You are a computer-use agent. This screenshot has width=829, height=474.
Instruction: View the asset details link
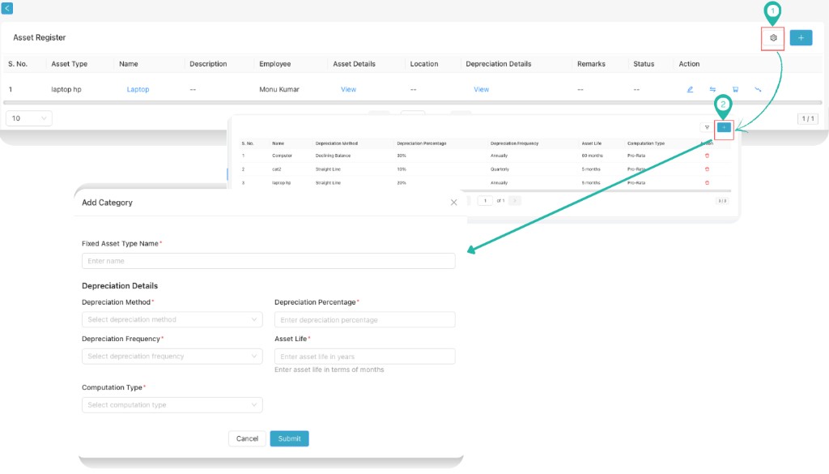348,89
